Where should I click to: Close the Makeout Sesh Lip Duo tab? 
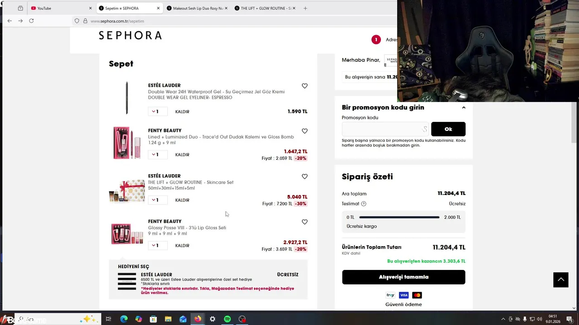[x=226, y=8]
